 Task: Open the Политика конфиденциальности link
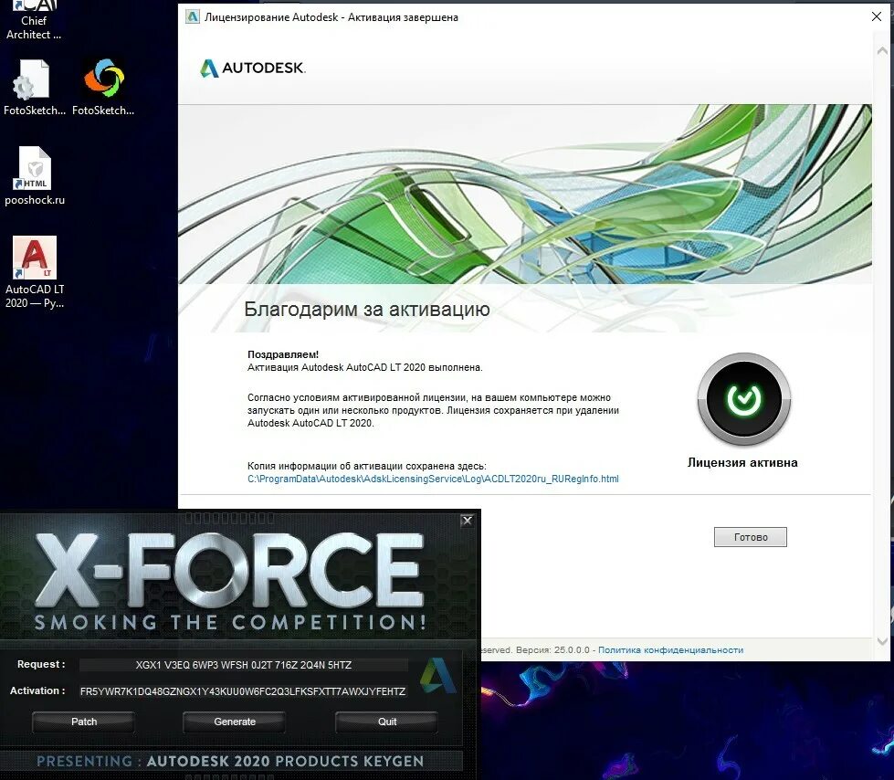pyautogui.click(x=670, y=650)
